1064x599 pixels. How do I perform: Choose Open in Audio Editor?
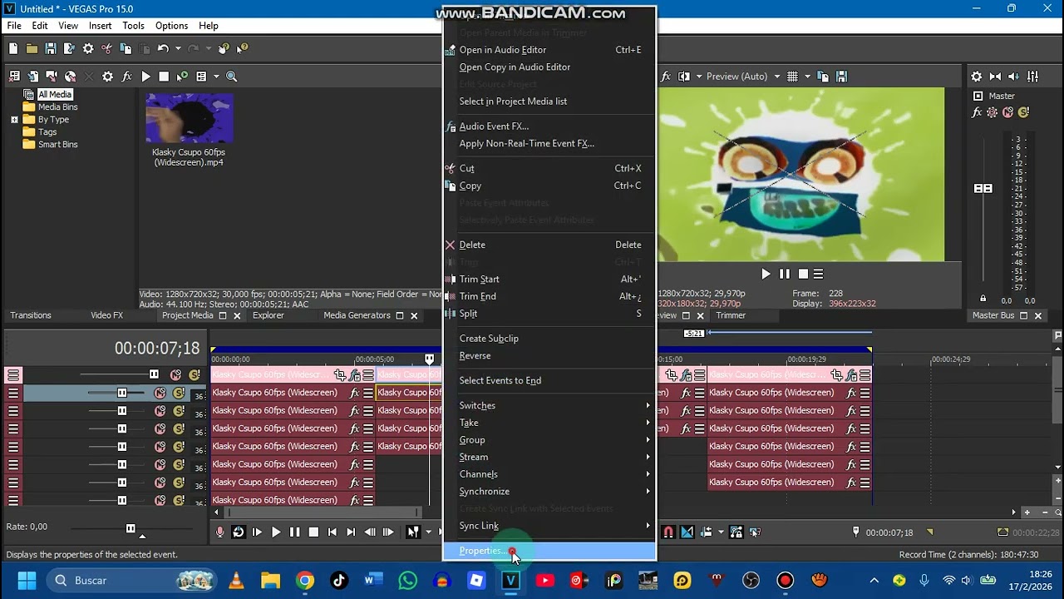549,50
